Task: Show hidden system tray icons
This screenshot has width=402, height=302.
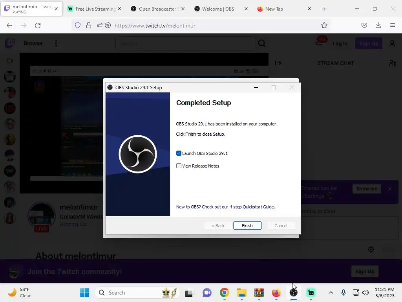Action: pos(331,293)
